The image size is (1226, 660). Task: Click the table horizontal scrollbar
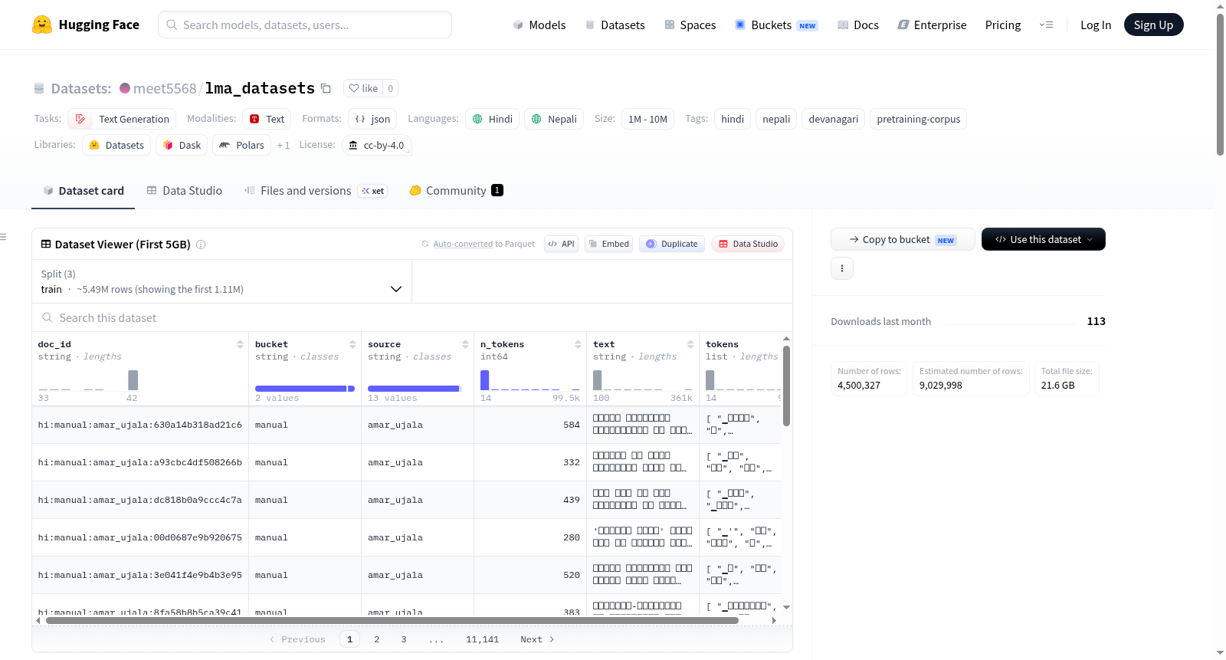(x=392, y=620)
